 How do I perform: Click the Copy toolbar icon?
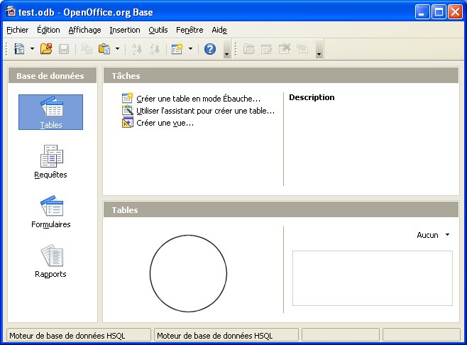coord(87,49)
